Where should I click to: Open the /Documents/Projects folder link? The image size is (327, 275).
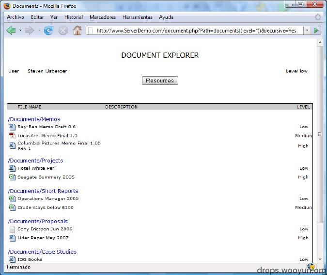pos(35,161)
